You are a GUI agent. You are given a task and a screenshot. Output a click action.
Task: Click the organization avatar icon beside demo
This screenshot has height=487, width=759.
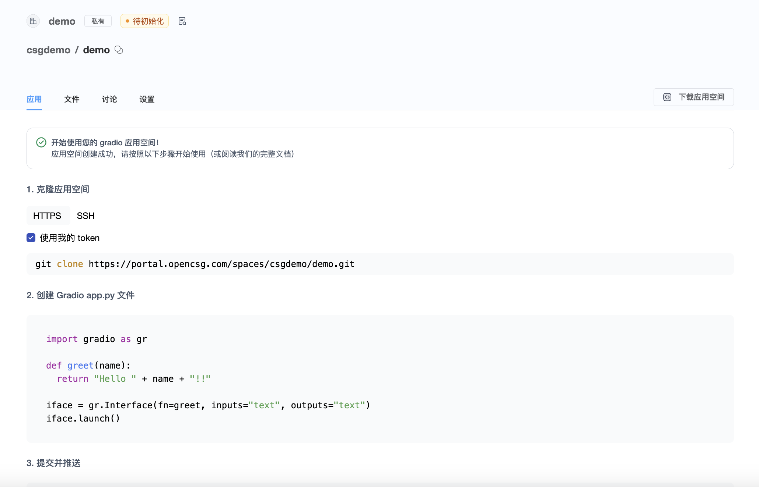pos(33,21)
